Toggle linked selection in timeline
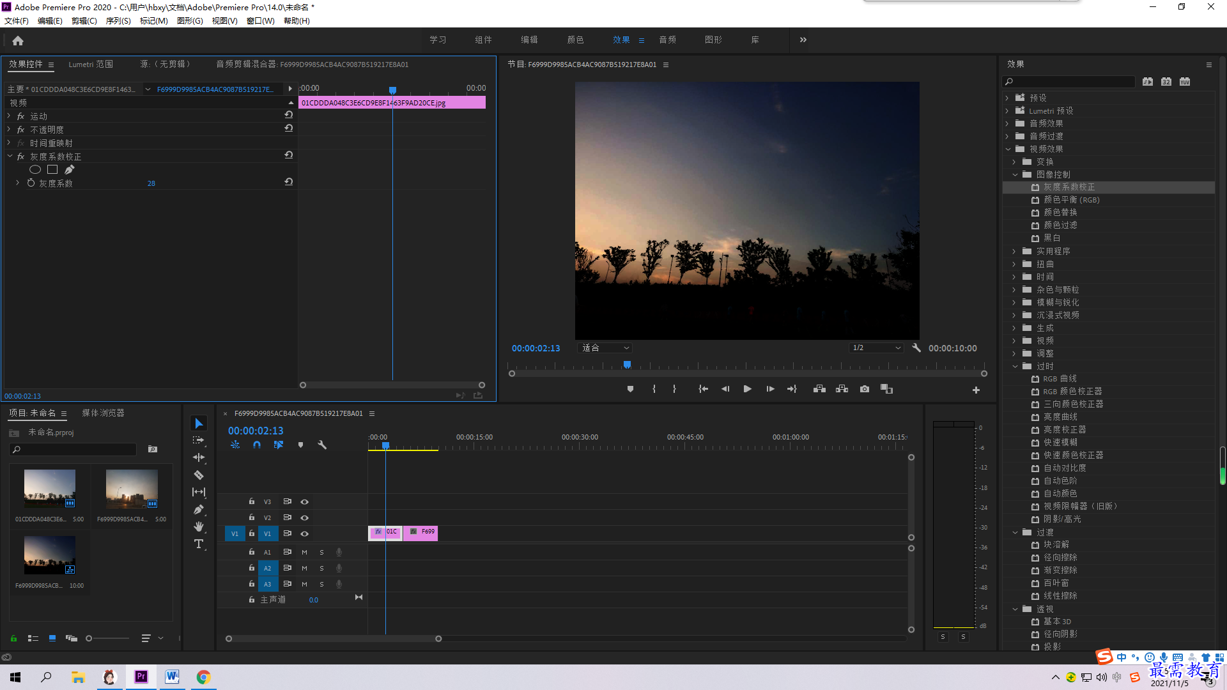This screenshot has width=1227, height=690. point(278,445)
